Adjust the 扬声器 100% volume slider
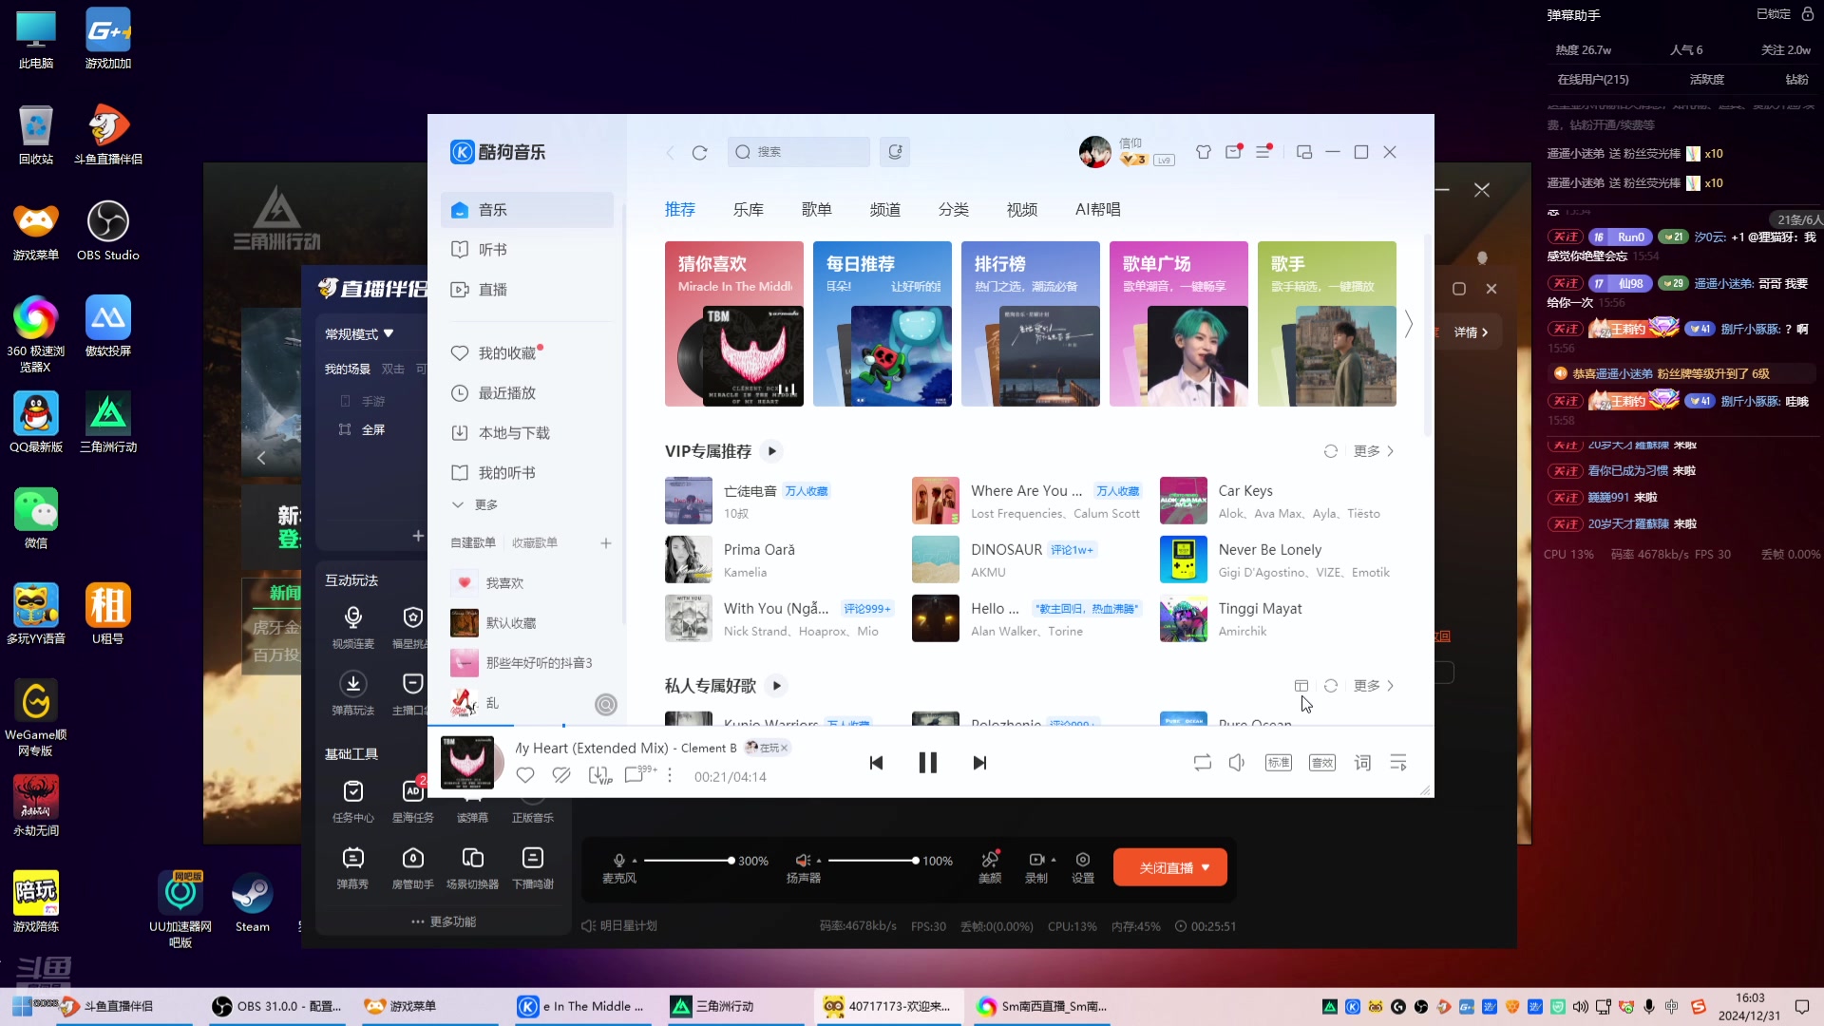The height and width of the screenshot is (1026, 1824). (873, 861)
